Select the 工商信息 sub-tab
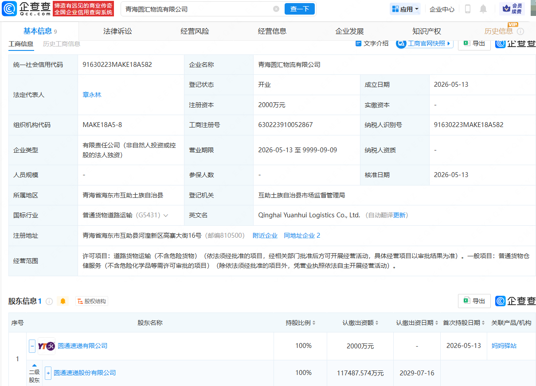The image size is (536, 386). (21, 44)
